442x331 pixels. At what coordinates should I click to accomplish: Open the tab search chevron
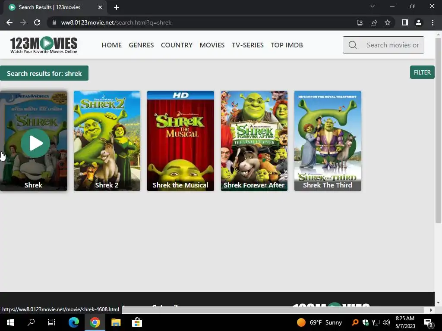coord(373,6)
